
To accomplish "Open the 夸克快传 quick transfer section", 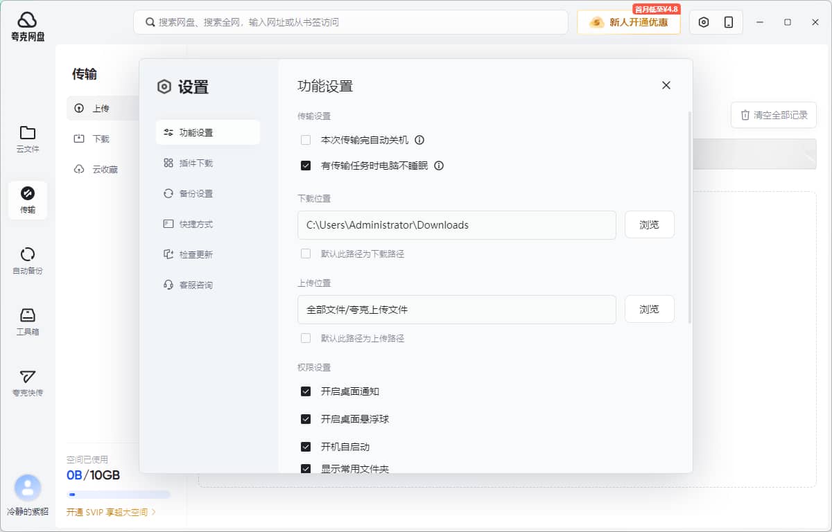I will [x=28, y=383].
